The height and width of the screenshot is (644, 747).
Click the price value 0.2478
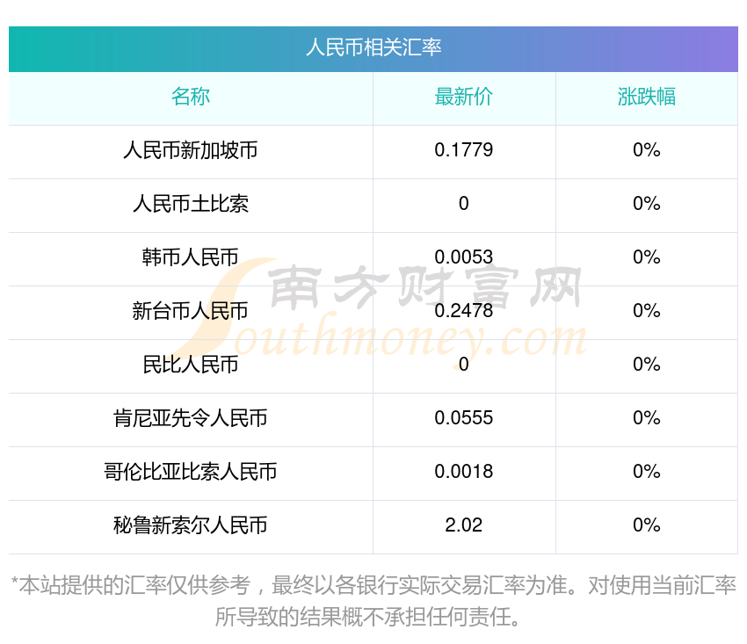click(x=463, y=311)
